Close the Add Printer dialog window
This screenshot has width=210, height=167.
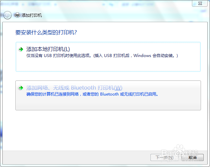point(200,3)
